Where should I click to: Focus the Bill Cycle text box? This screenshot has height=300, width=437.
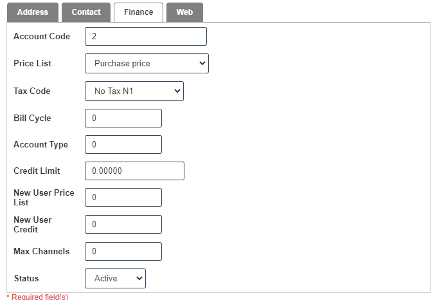pos(123,118)
